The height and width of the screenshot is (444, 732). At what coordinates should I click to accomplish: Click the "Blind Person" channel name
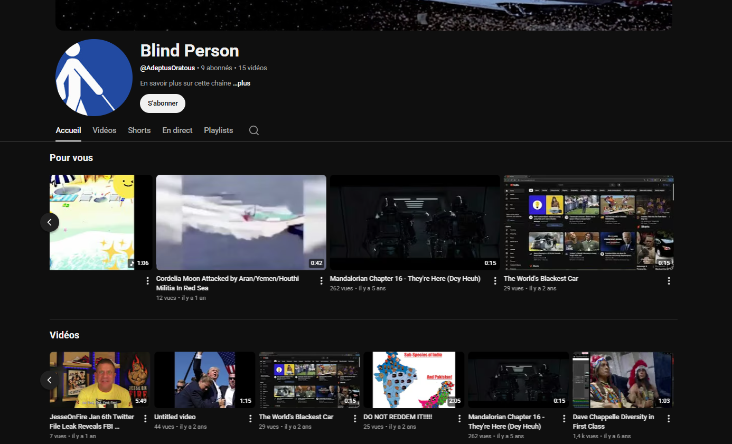point(190,51)
